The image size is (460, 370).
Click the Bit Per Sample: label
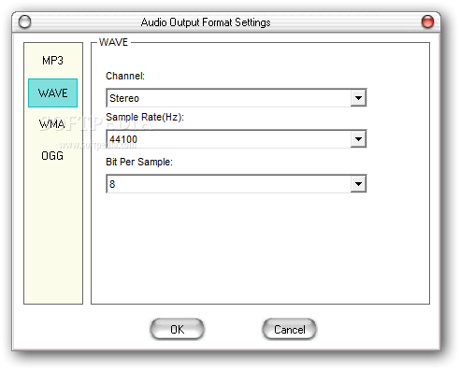click(139, 162)
